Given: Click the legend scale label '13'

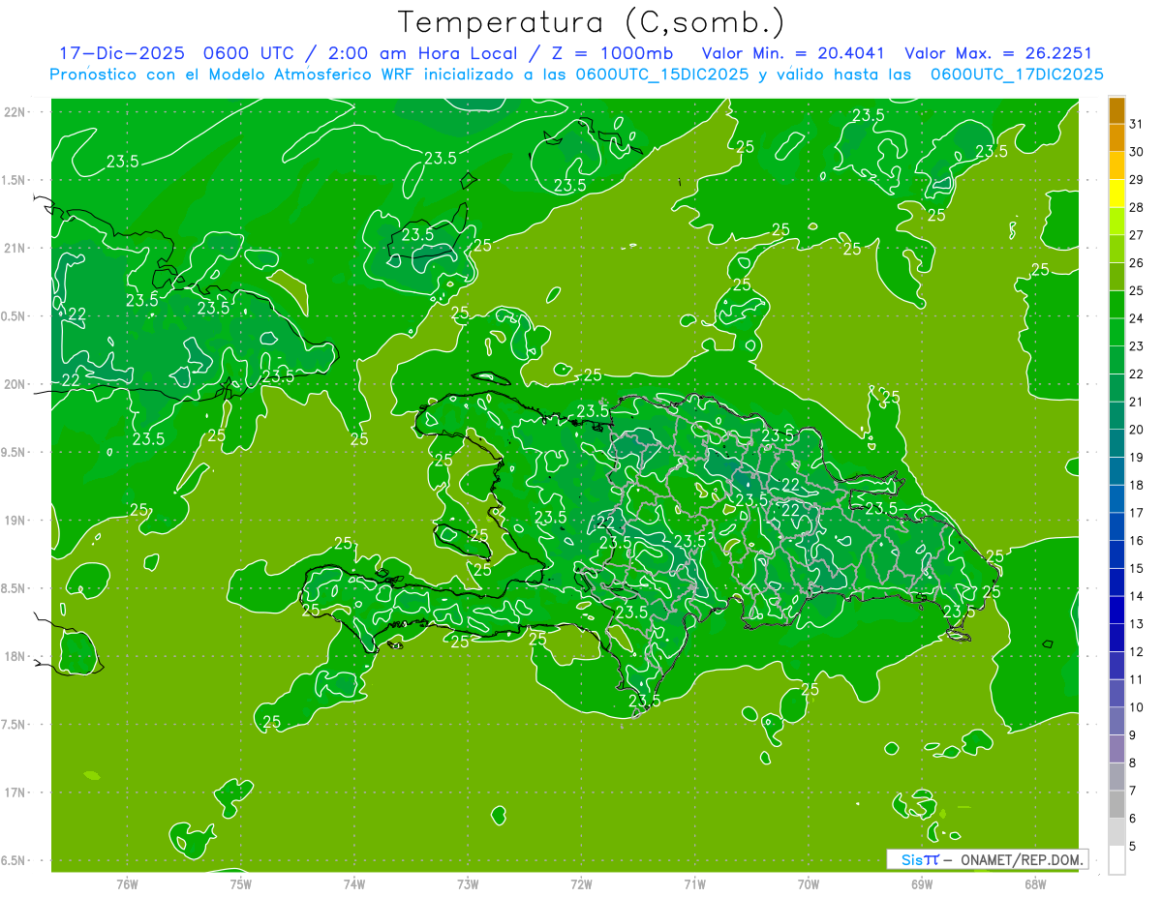Looking at the screenshot, I should click(x=1136, y=624).
